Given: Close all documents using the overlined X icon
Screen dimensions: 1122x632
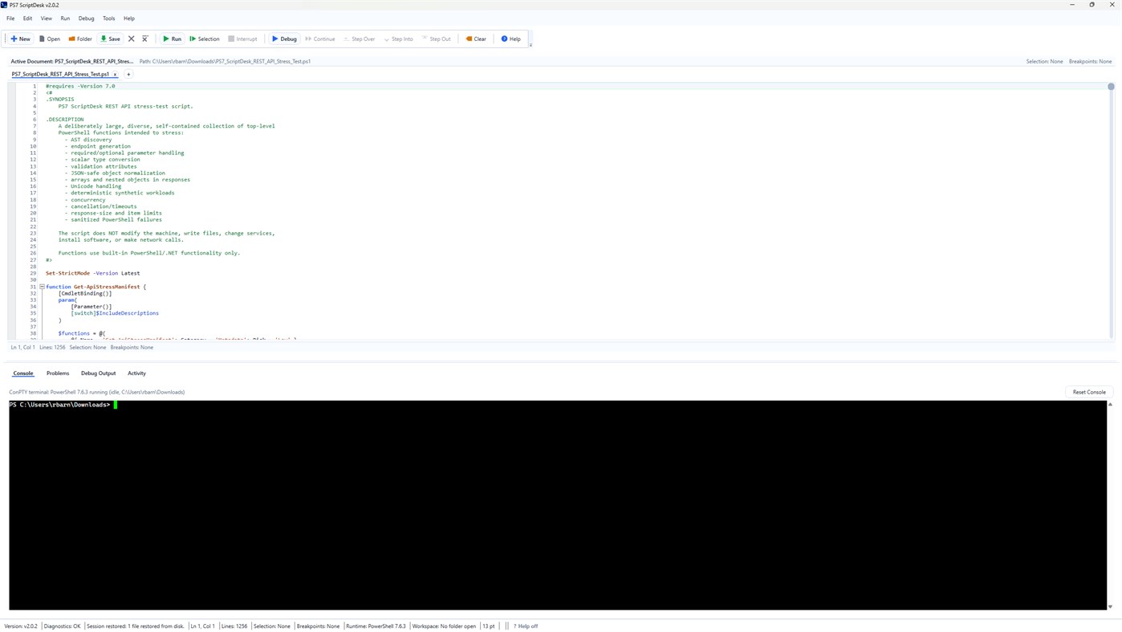Looking at the screenshot, I should click(x=145, y=39).
